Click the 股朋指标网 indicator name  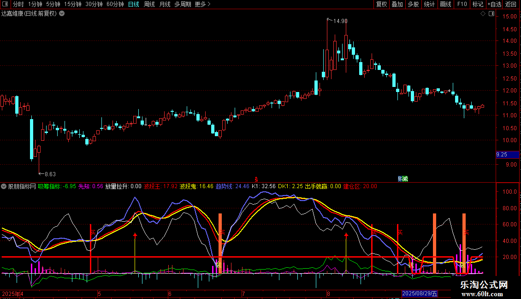[x=22, y=186]
